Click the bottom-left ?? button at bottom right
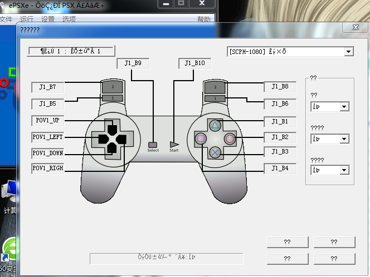 (288, 259)
